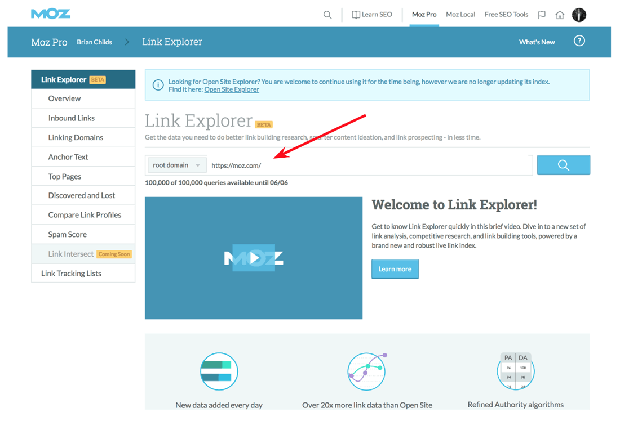Open the user profile avatar
Screen dimensions: 620x421
(x=579, y=15)
